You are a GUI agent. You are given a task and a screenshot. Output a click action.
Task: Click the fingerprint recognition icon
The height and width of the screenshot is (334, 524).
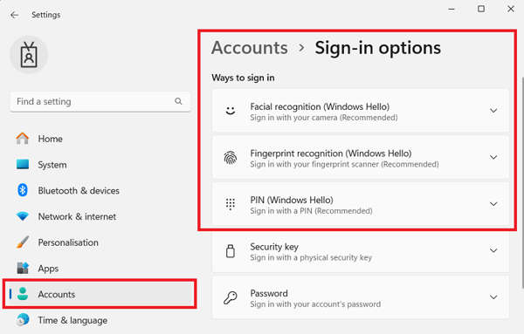(x=231, y=158)
